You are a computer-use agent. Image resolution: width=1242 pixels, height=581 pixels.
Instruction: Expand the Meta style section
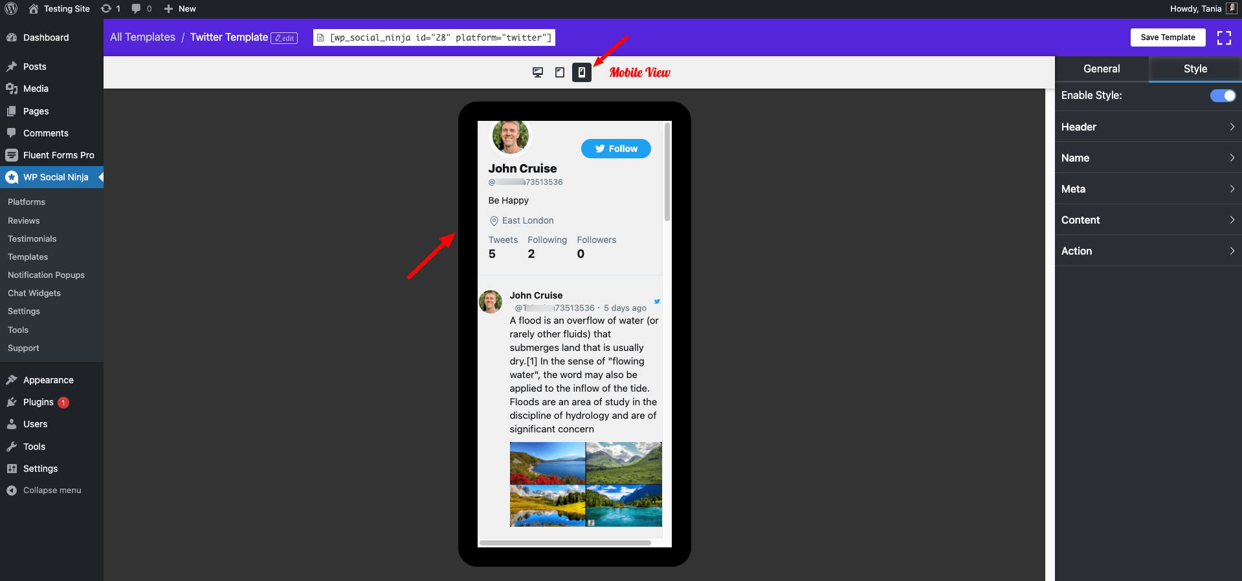(1148, 189)
